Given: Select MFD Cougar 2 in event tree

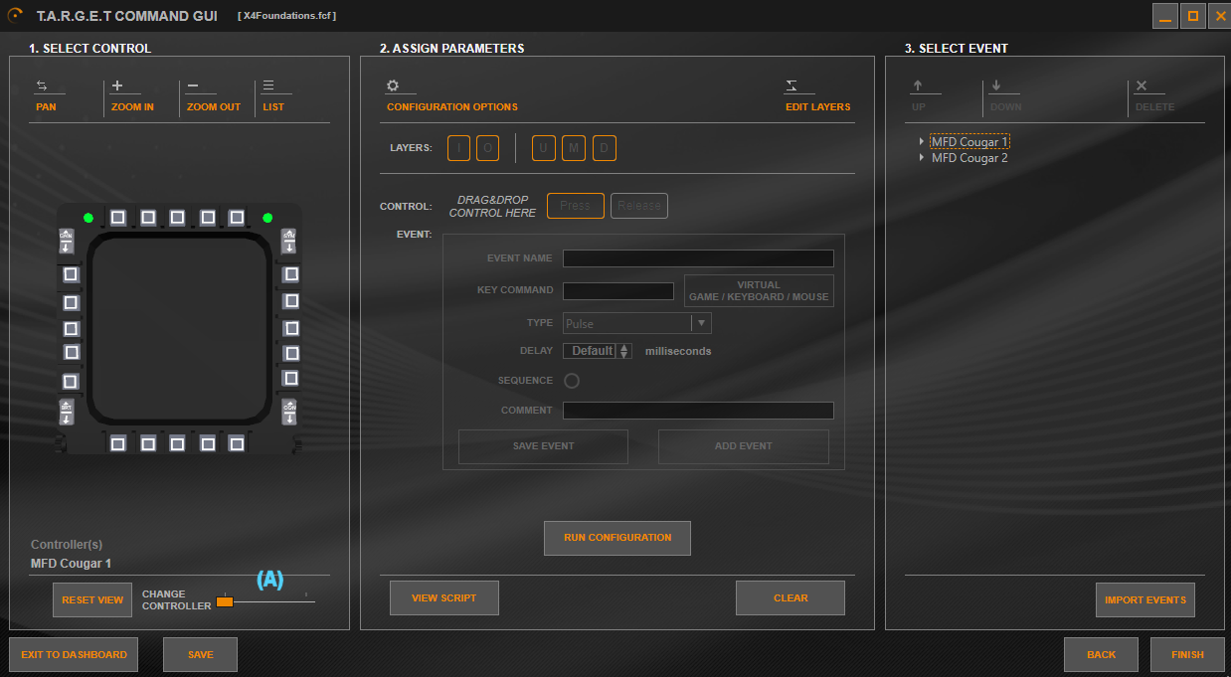Looking at the screenshot, I should [969, 158].
